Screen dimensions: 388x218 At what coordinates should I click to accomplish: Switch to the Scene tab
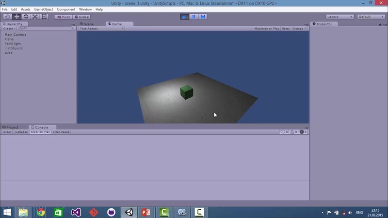point(87,24)
